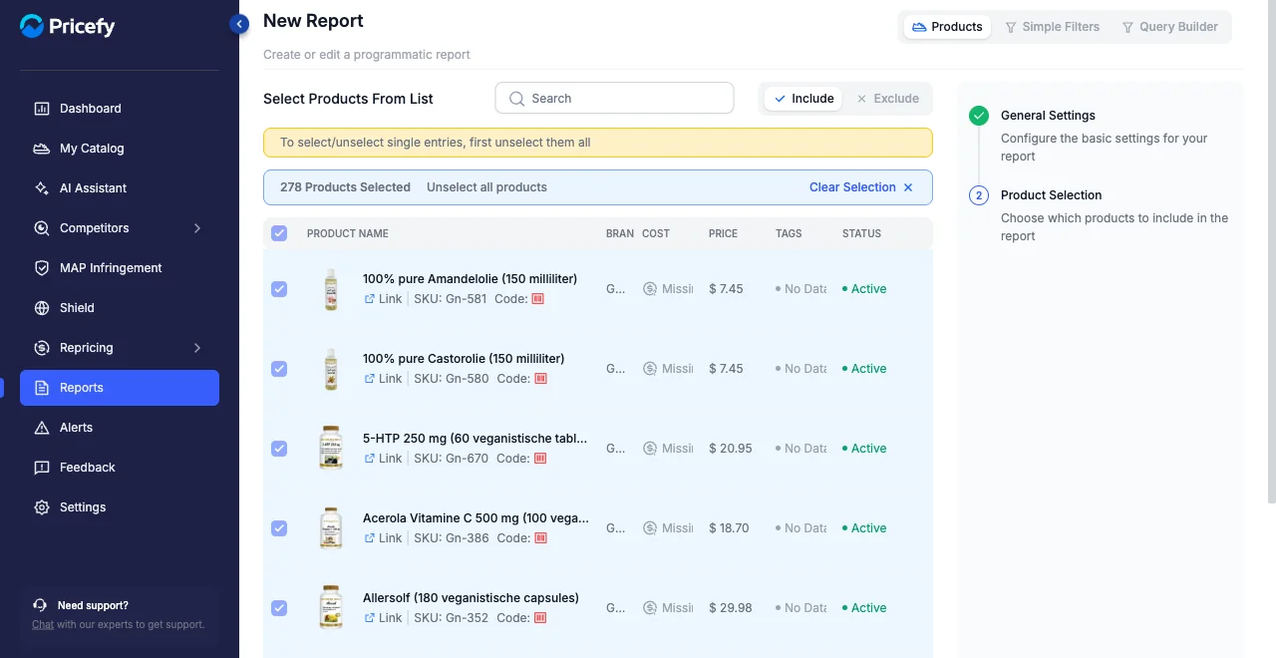
Task: Click Unselect all products
Action: click(486, 187)
